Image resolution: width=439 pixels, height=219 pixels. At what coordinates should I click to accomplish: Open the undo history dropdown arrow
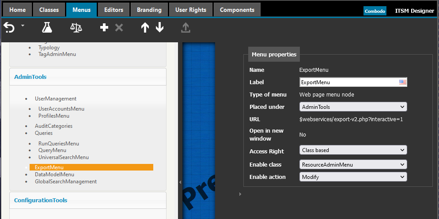click(23, 26)
